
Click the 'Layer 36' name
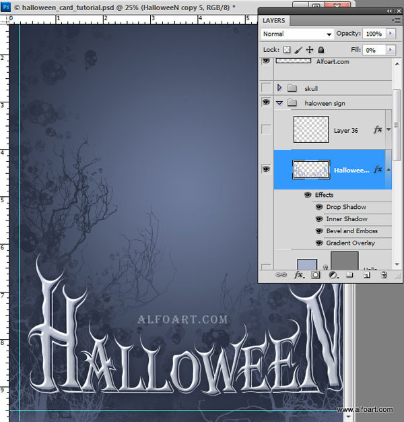click(x=345, y=131)
